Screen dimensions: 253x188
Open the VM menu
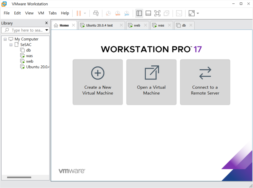click(x=41, y=13)
